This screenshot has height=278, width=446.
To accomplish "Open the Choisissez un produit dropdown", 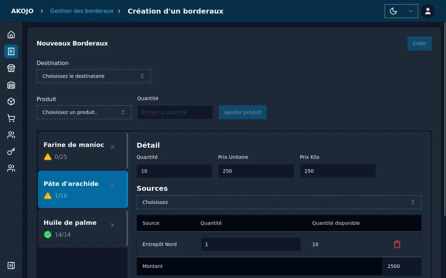I will pos(84,112).
